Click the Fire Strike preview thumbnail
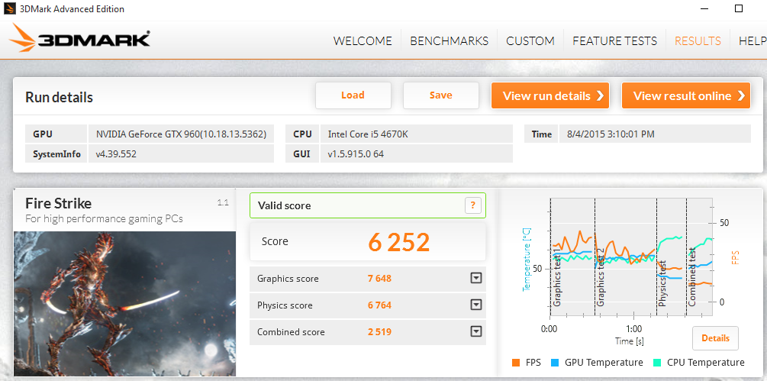The image size is (767, 381). [124, 304]
